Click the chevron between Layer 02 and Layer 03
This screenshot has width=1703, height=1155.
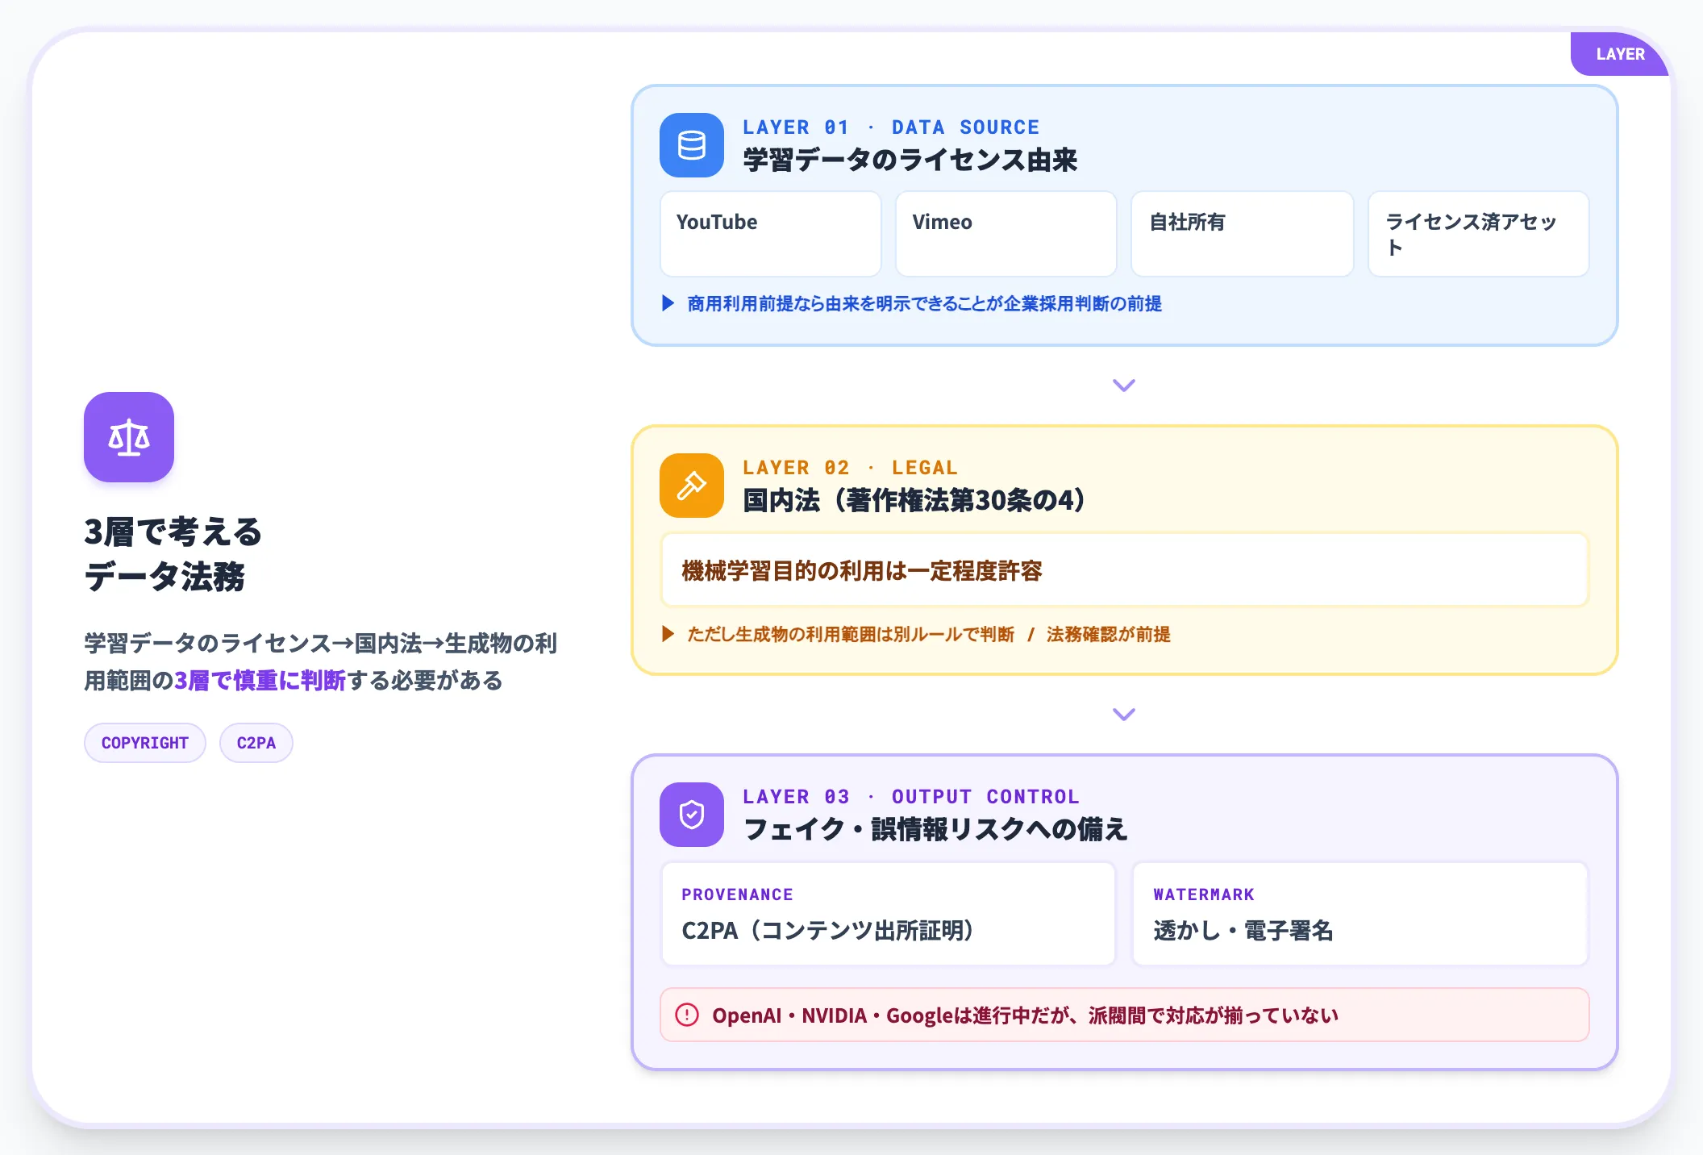(1124, 715)
